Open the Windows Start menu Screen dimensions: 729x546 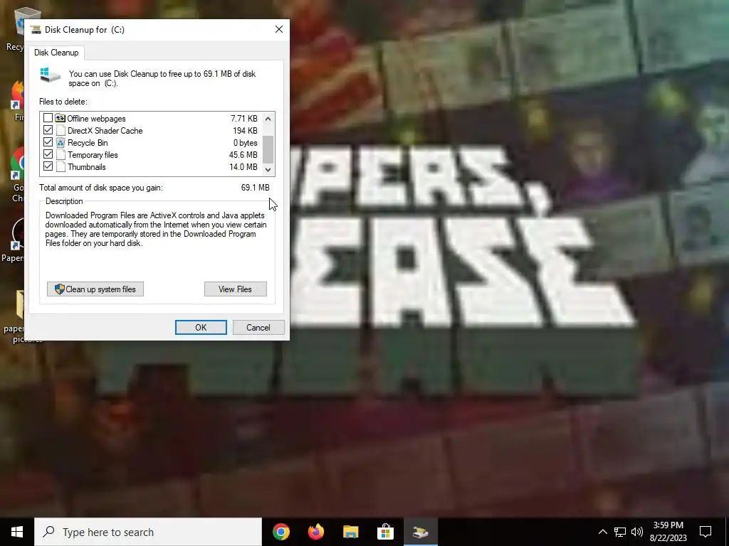tap(17, 532)
